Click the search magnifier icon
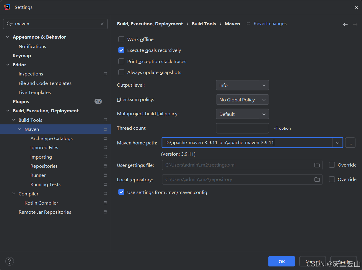Viewport: 362px width, 270px height. 9,24
